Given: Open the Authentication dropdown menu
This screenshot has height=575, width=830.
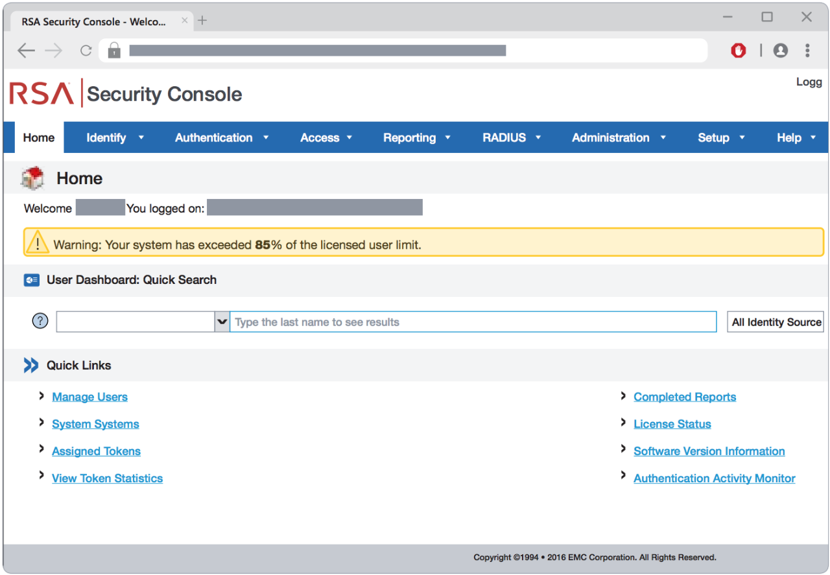Looking at the screenshot, I should (221, 137).
